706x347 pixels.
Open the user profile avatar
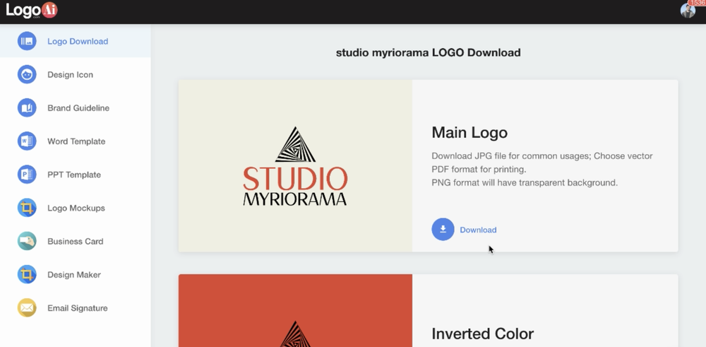pyautogui.click(x=688, y=11)
